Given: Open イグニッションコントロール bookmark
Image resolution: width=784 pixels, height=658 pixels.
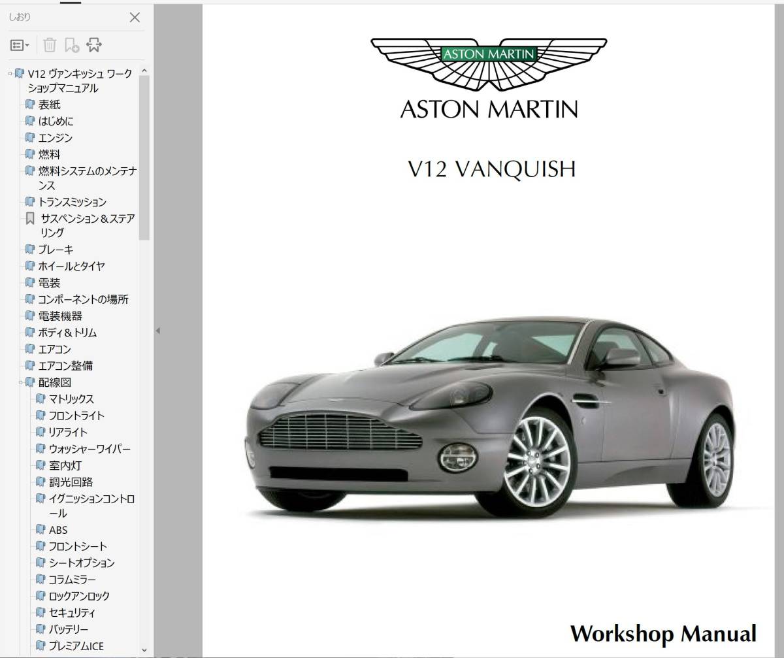Looking at the screenshot, I should click(x=92, y=506).
